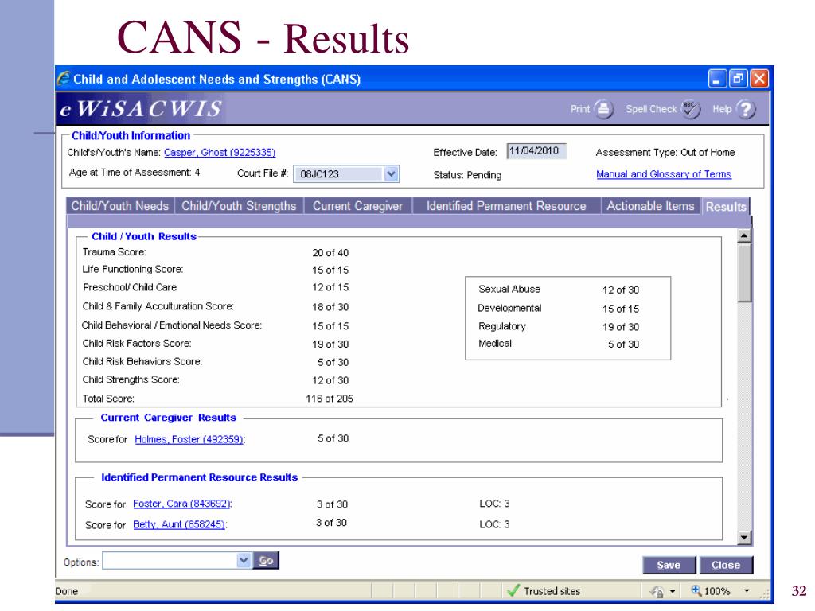Click the Medical score row
Screen dimensions: 815x611
click(559, 344)
